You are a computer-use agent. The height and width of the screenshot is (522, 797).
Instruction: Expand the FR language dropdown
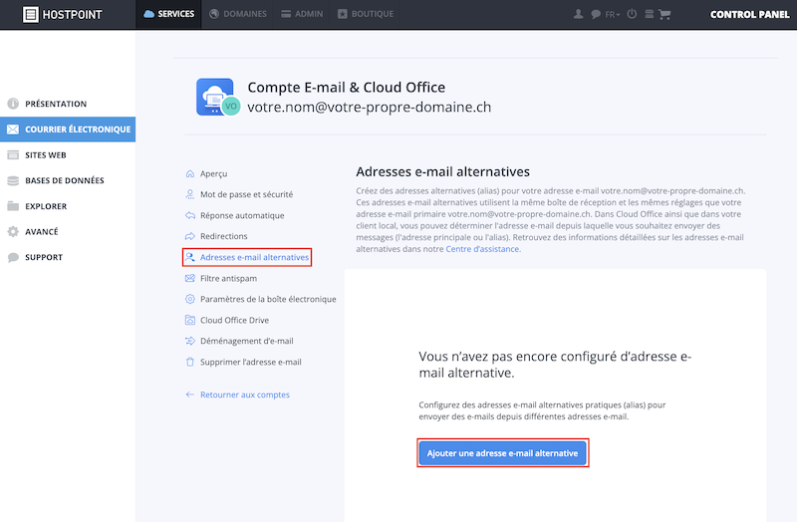pyautogui.click(x=613, y=14)
